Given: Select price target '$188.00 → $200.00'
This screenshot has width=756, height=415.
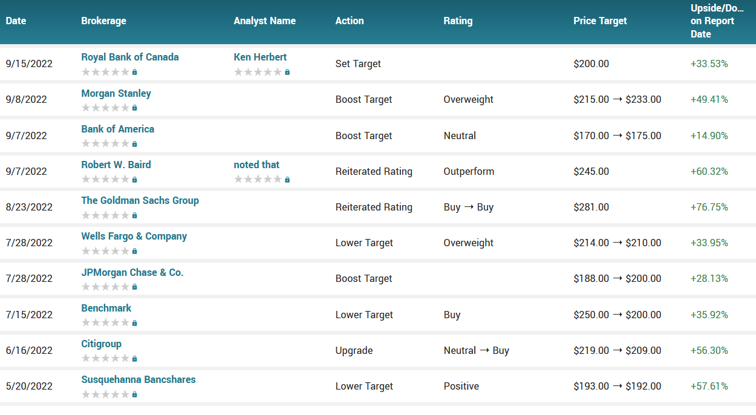Looking at the screenshot, I should tap(617, 278).
